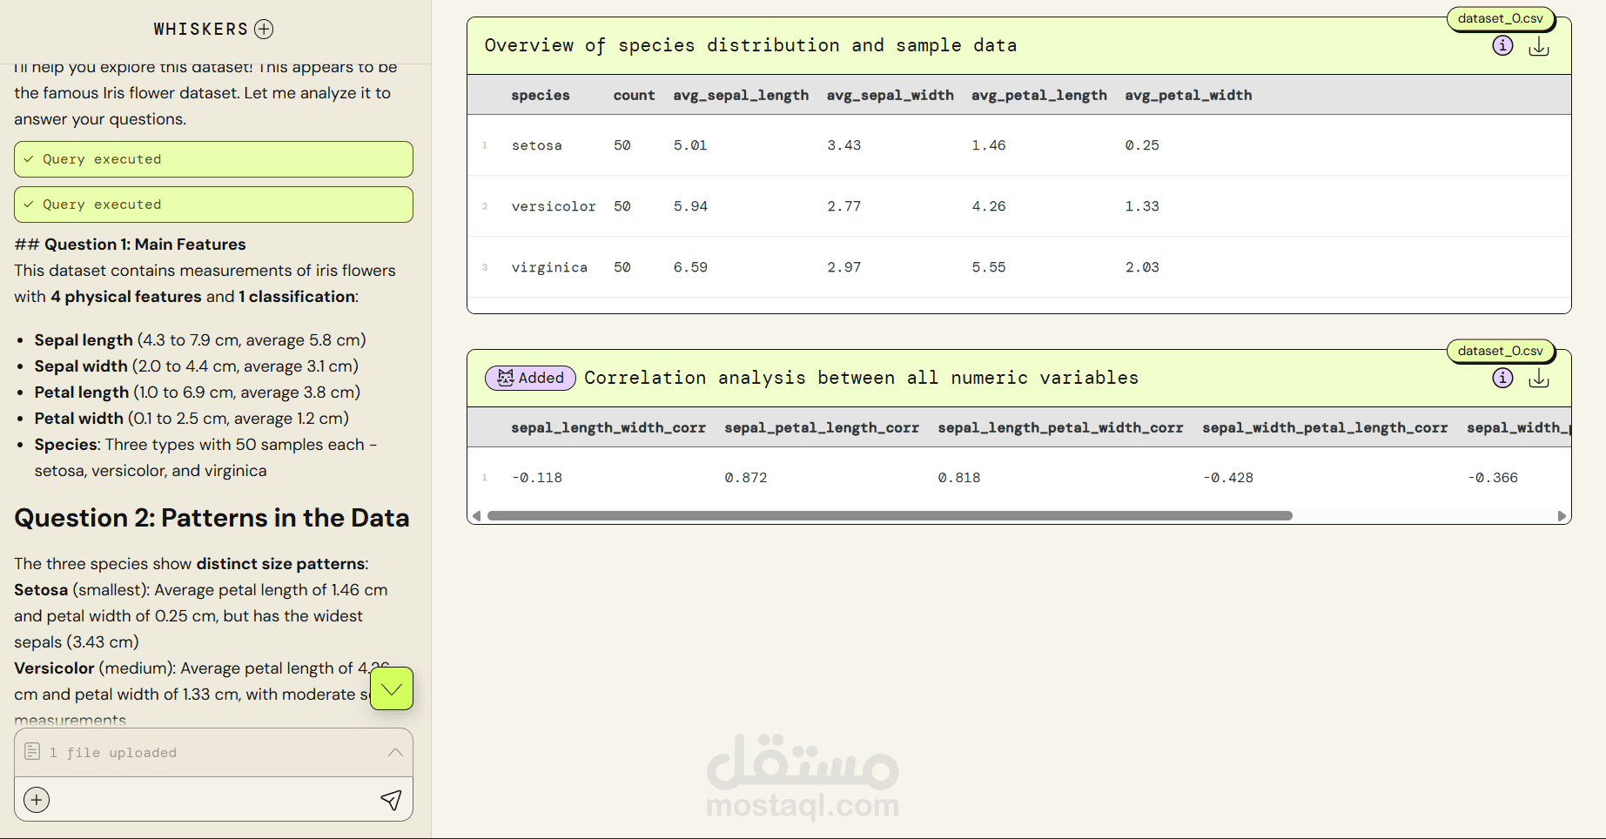Screen dimensions: 1606x839
Task: Click the virginica species cell
Action: point(549,267)
